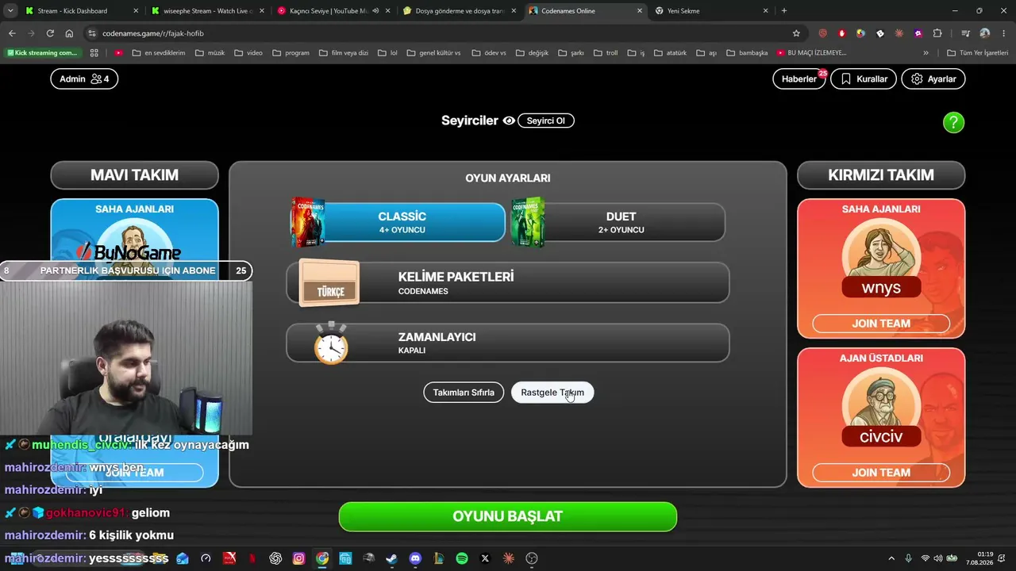Select the DUET 2+ oyuncu game mode
The height and width of the screenshot is (571, 1016).
618,222
